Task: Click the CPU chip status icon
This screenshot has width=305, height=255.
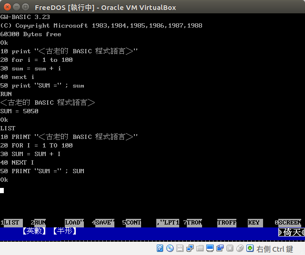Action: [230, 248]
